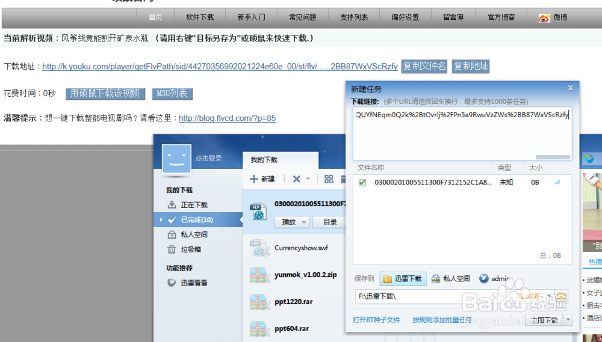Image resolution: width=602 pixels, height=342 pixels.
Task: Select 私人空间 as save destination in dialog
Action: (x=451, y=279)
